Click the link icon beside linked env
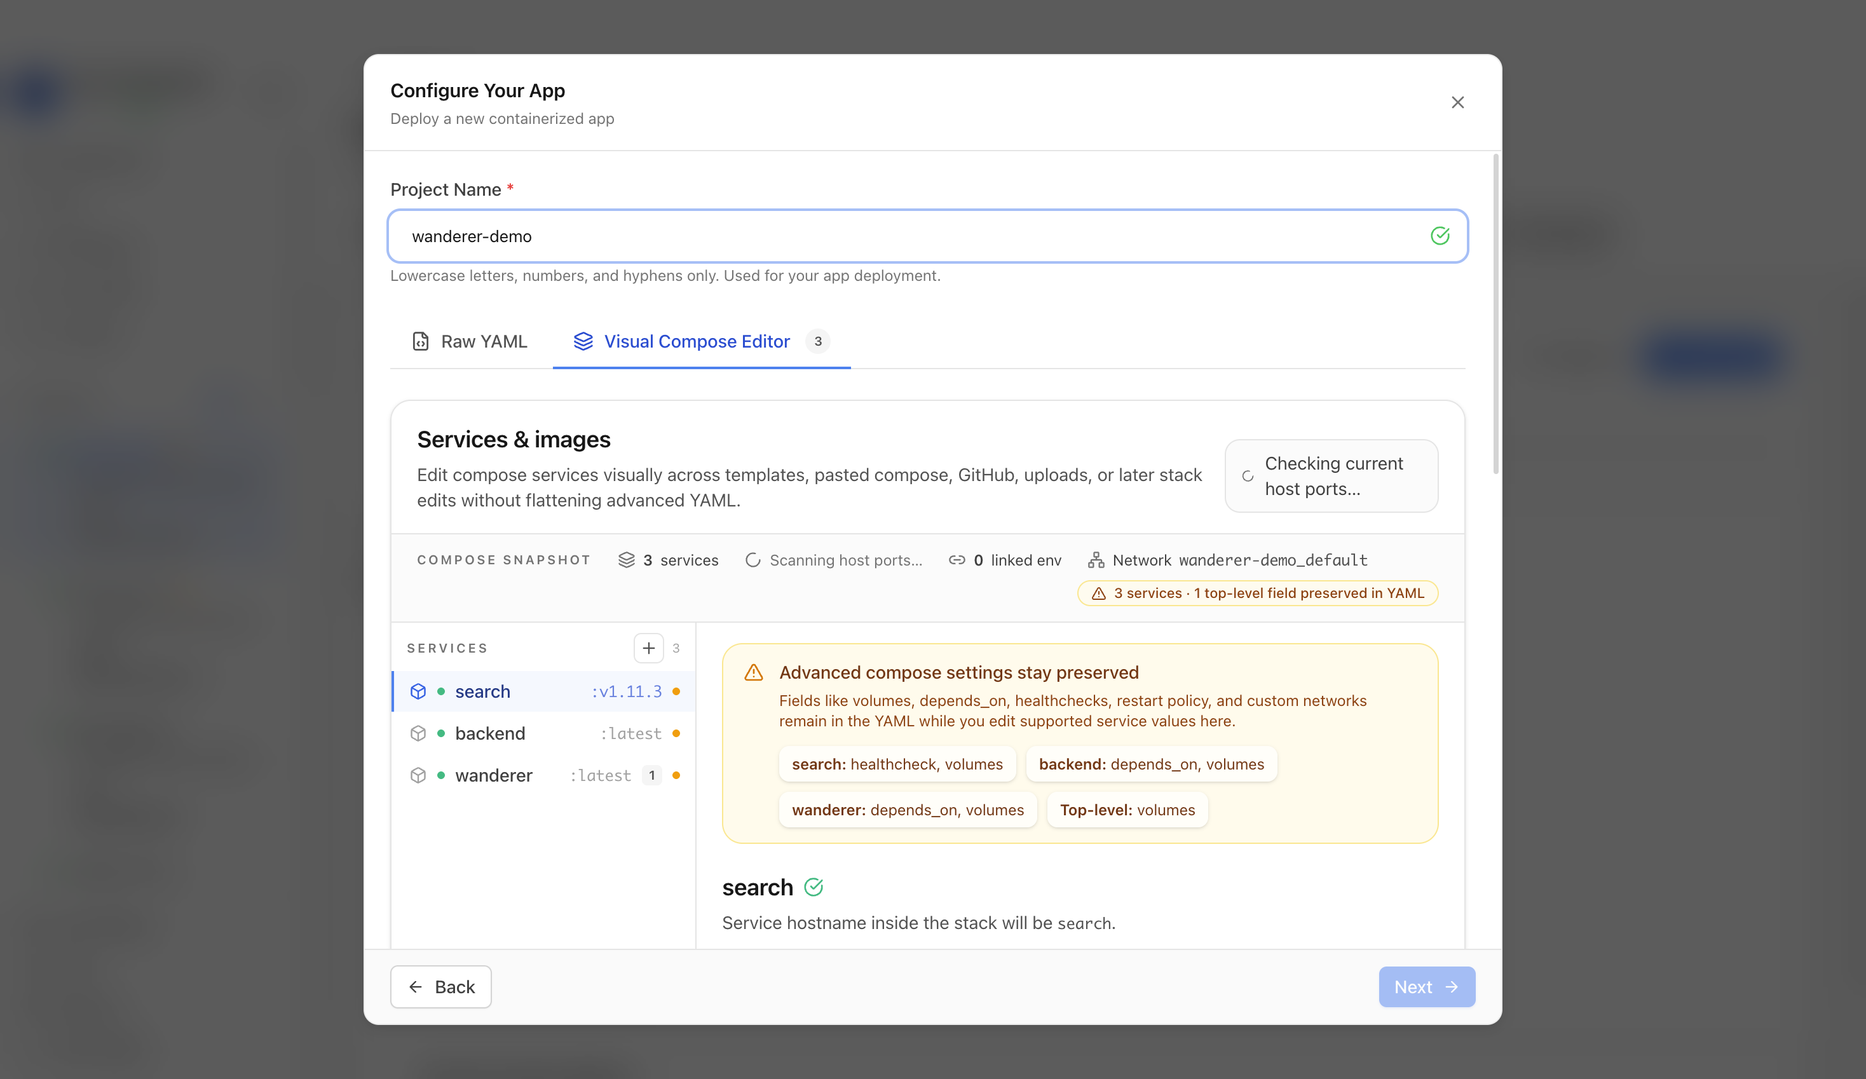 (957, 560)
